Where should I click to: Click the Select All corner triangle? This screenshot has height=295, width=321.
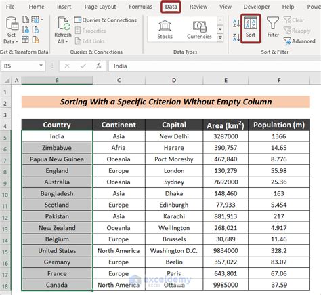point(7,81)
